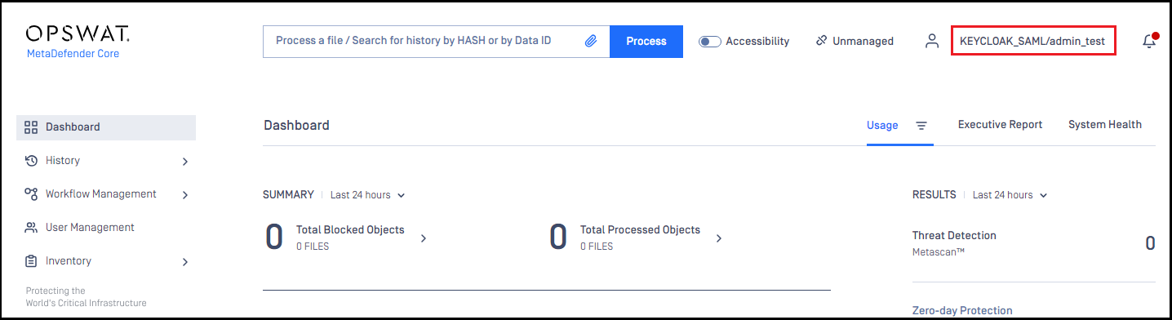Click the paperclip attach file icon
Screen dimensions: 1172x320
point(591,41)
